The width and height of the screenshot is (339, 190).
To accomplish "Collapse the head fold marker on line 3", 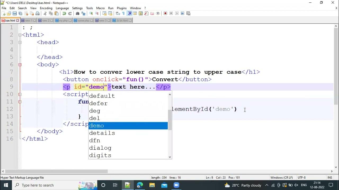I will tap(20, 42).
